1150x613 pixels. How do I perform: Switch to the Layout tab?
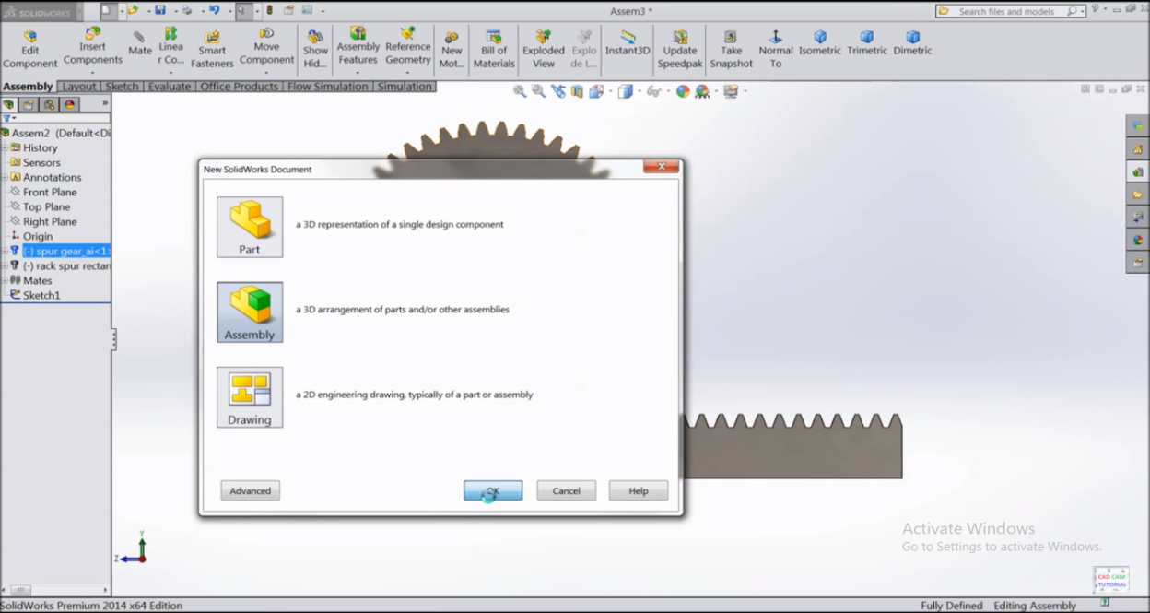pos(79,87)
